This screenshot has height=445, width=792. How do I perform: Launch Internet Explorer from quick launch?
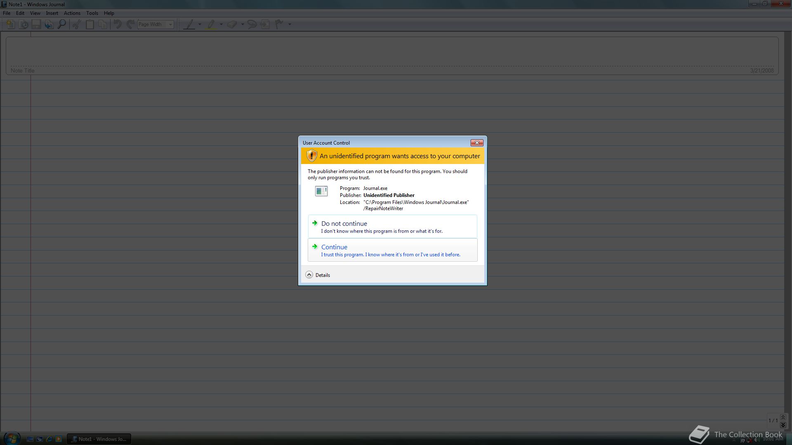49,439
